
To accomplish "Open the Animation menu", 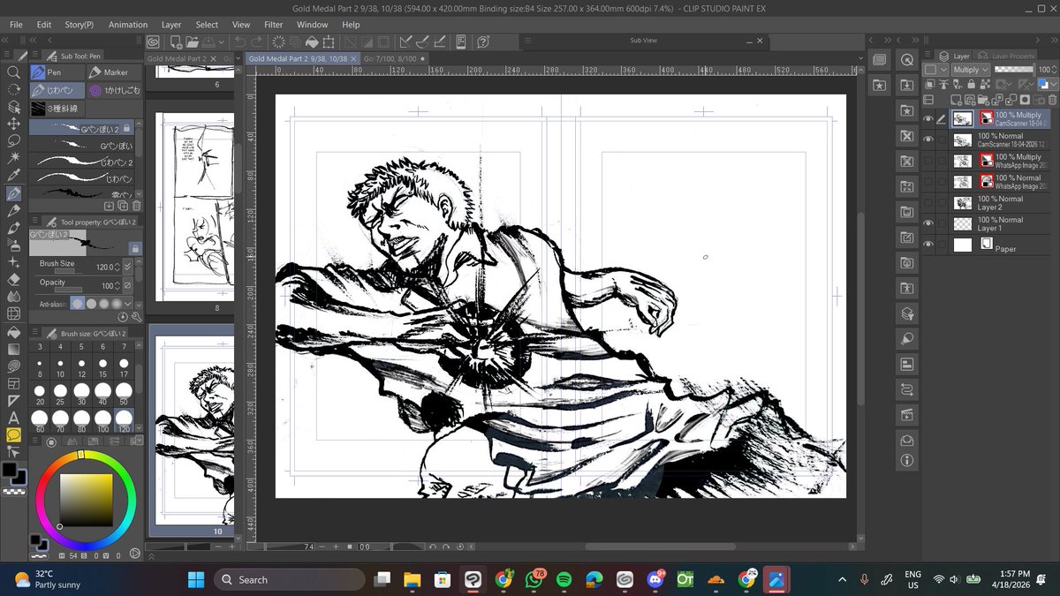I will tap(128, 25).
